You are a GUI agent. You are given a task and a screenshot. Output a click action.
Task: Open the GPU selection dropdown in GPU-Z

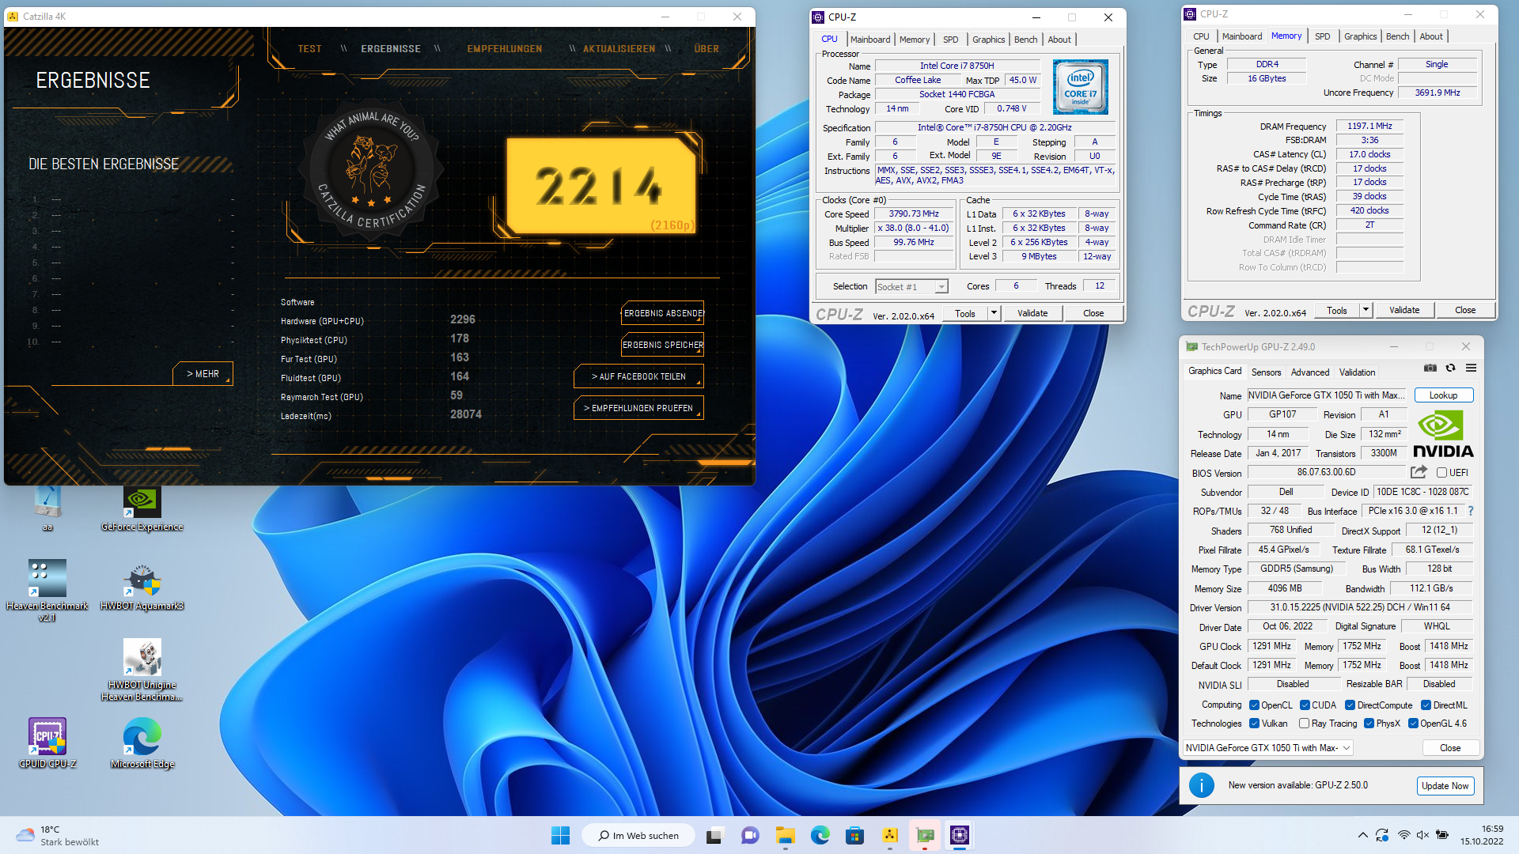1267,747
